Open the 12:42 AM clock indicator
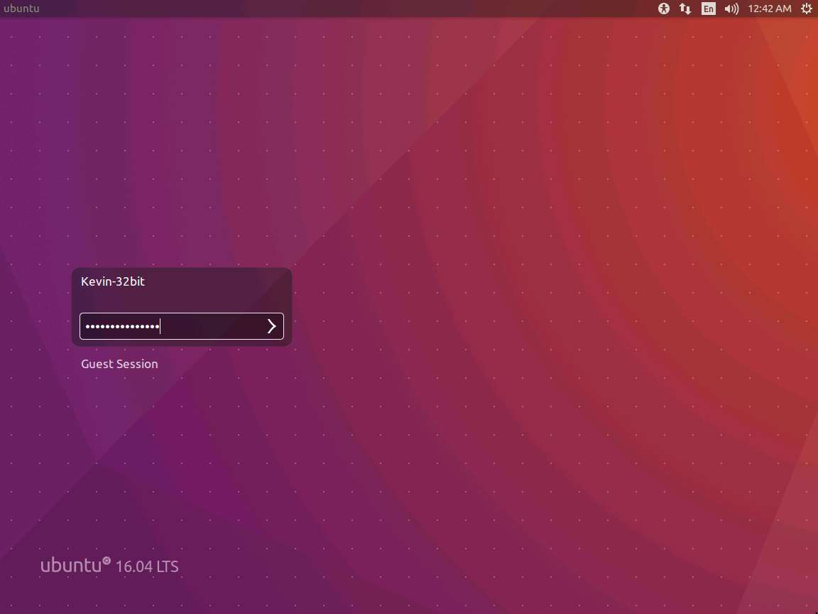Viewport: 818px width, 614px height. [x=769, y=9]
